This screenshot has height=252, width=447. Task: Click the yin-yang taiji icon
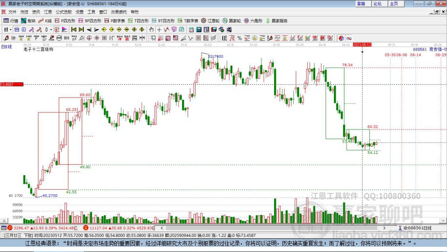[x=341, y=38]
